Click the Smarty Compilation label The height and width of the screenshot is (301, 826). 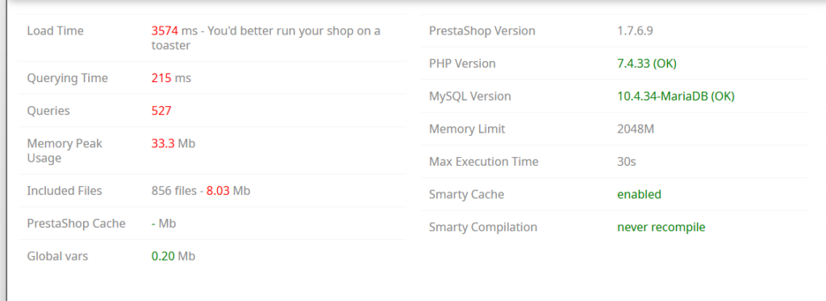[x=483, y=228]
